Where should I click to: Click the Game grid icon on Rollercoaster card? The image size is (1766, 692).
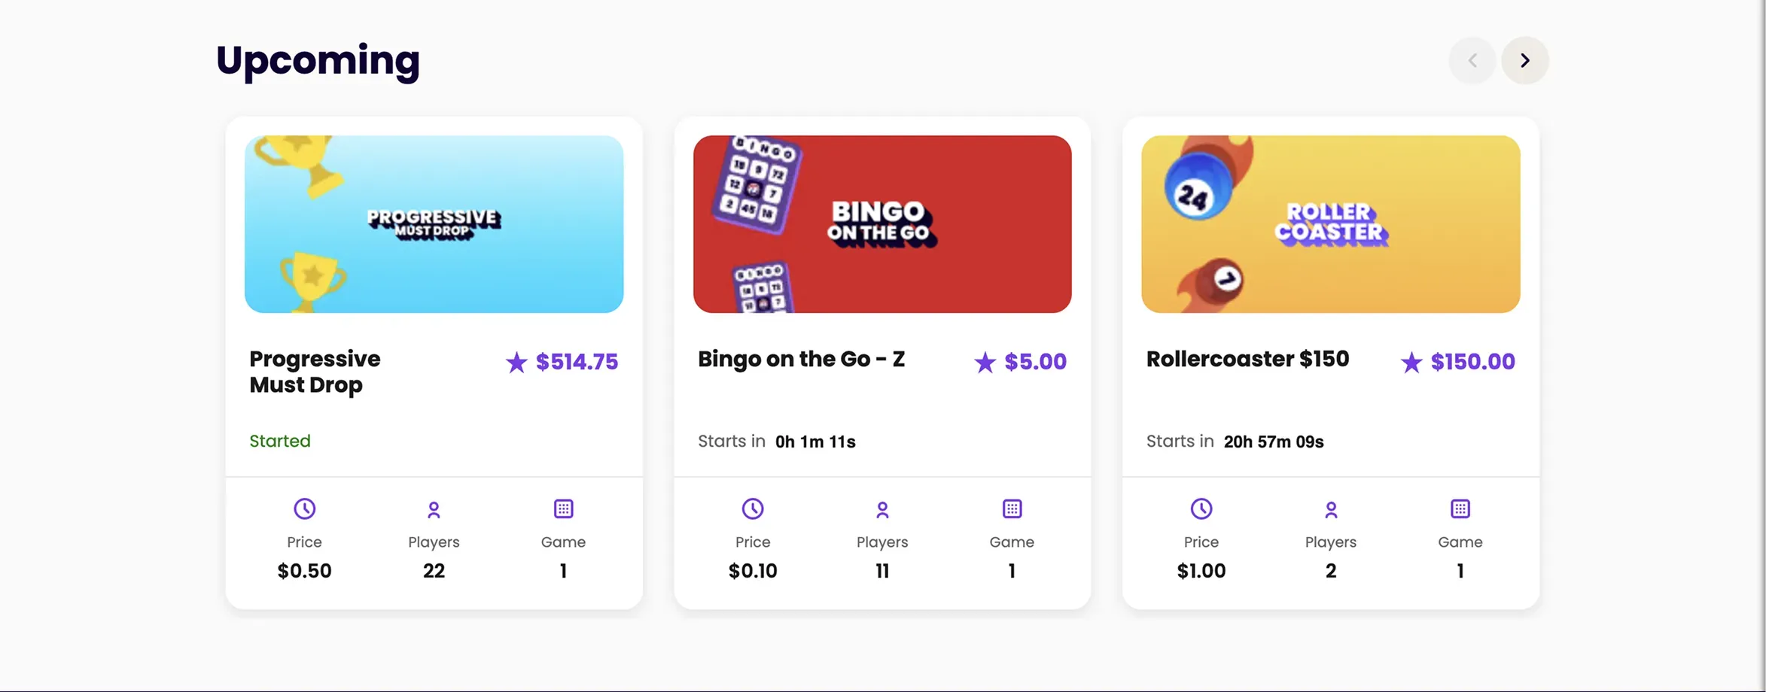tap(1460, 509)
